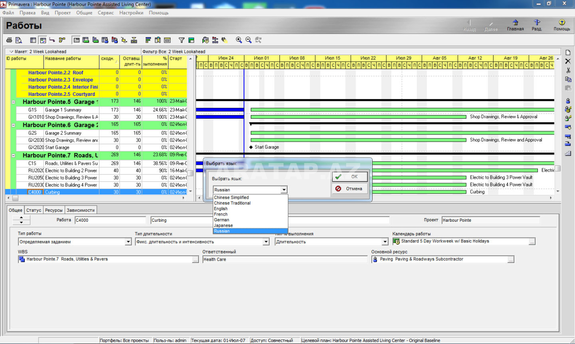Click the Filter funnel icon
The image size is (575, 344).
pyautogui.click(x=181, y=40)
